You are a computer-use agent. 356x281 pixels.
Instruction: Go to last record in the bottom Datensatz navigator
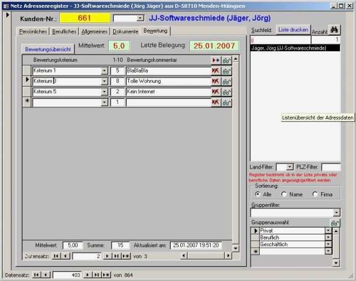(x=97, y=275)
